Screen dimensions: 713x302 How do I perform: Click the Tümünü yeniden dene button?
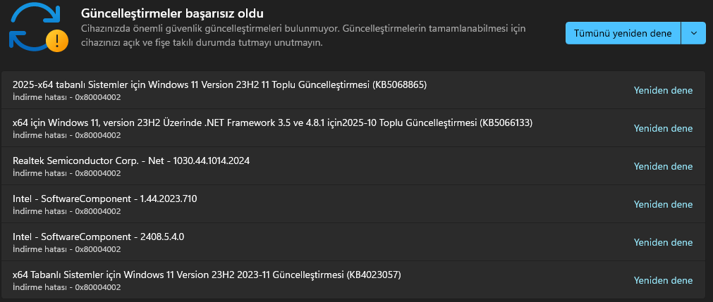click(x=623, y=33)
